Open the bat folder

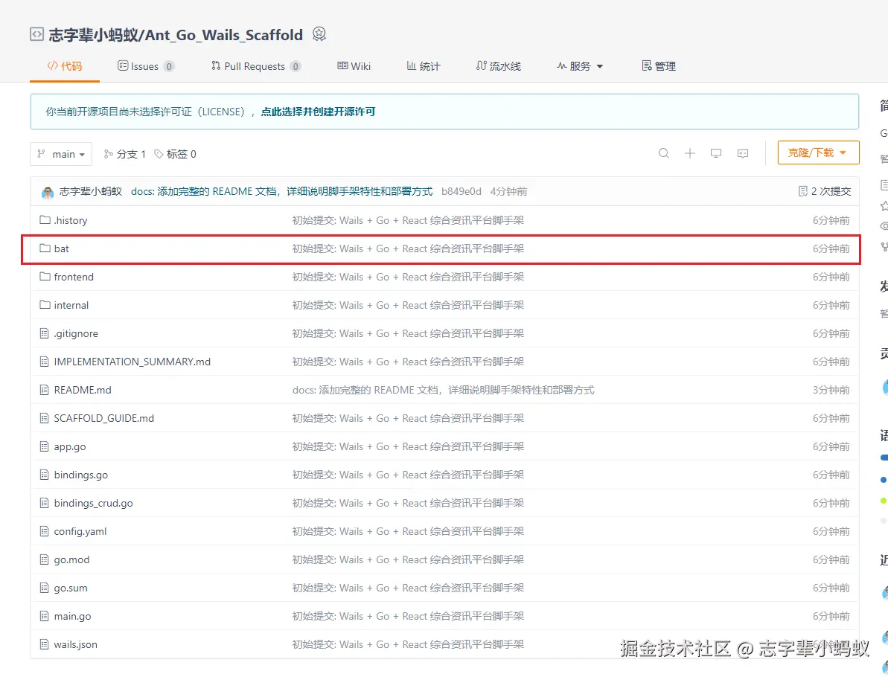coord(61,248)
